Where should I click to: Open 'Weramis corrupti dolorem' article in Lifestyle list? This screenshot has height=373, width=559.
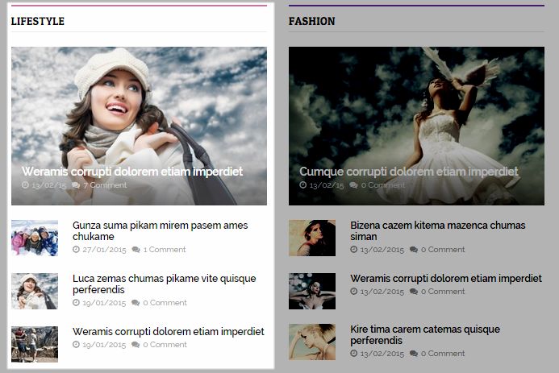169,332
